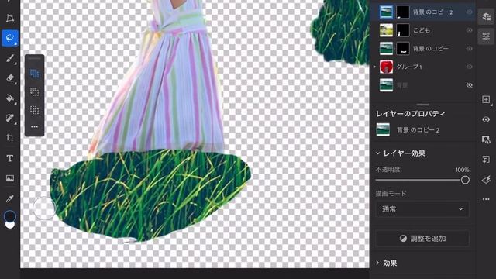
Task: Select the Lasso selection tool
Action: click(10, 38)
